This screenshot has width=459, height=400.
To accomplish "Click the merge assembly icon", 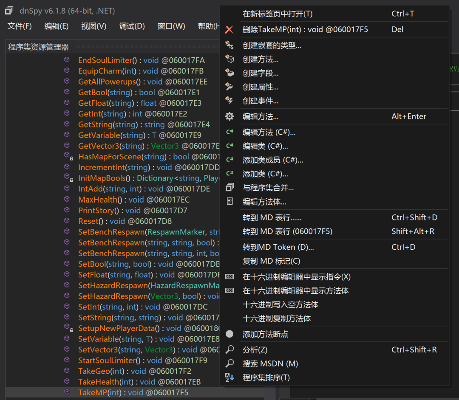I will click(229, 187).
